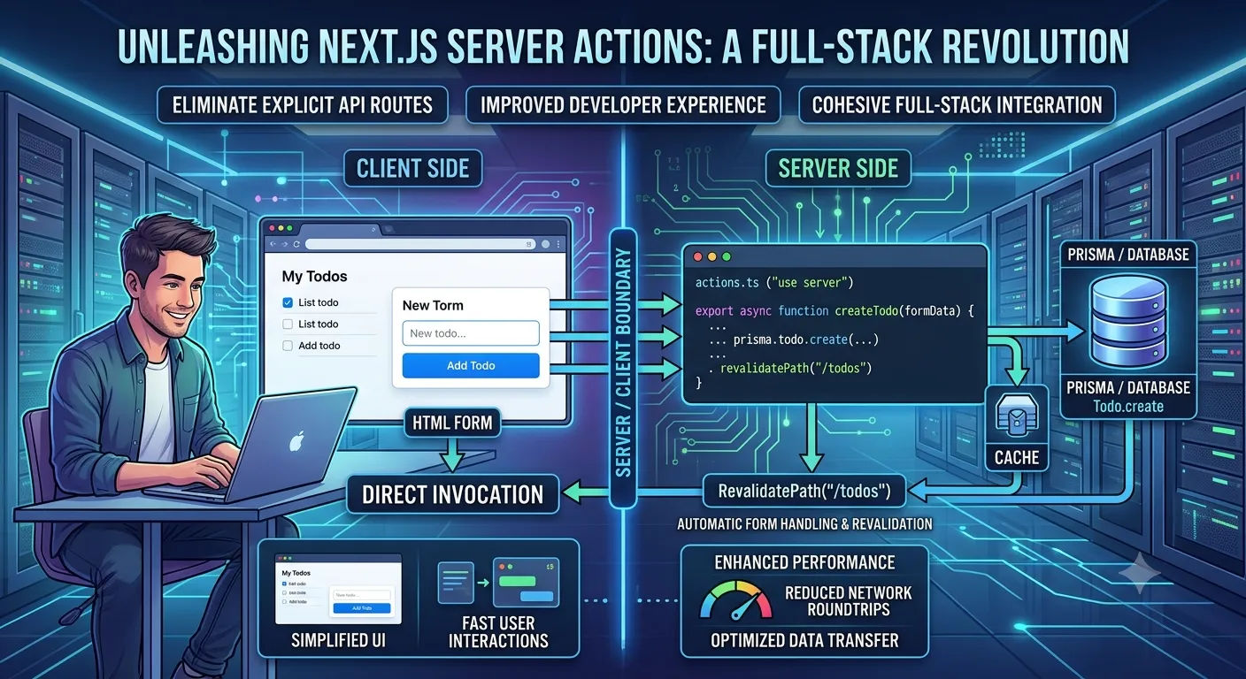Click the browser back arrow icon
This screenshot has height=679, width=1246.
(273, 244)
